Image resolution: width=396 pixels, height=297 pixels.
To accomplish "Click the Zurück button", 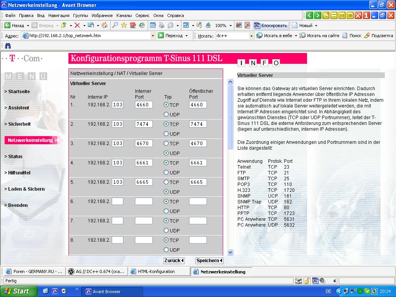I will click(174, 260).
